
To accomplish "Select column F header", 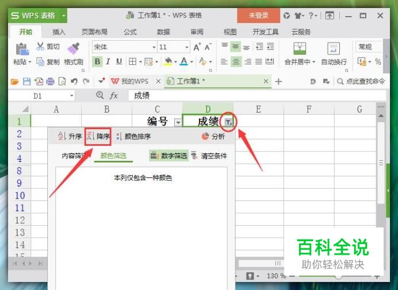I will tap(309, 109).
